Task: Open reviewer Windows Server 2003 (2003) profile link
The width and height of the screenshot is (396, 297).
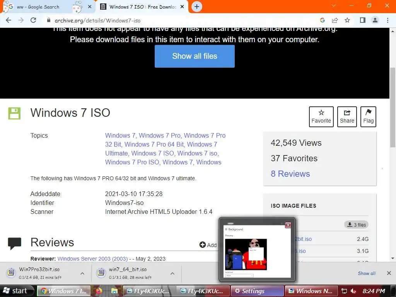Action: [x=92, y=259]
